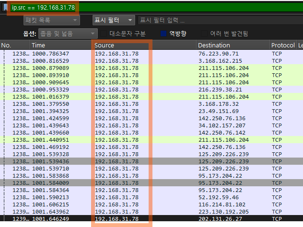The image size is (303, 227).
Task: Click destination 142.250.76.142
Action: pyautogui.click(x=222, y=133)
